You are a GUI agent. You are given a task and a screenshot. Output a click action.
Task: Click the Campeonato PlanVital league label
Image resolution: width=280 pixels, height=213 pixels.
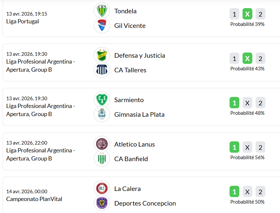34,199
